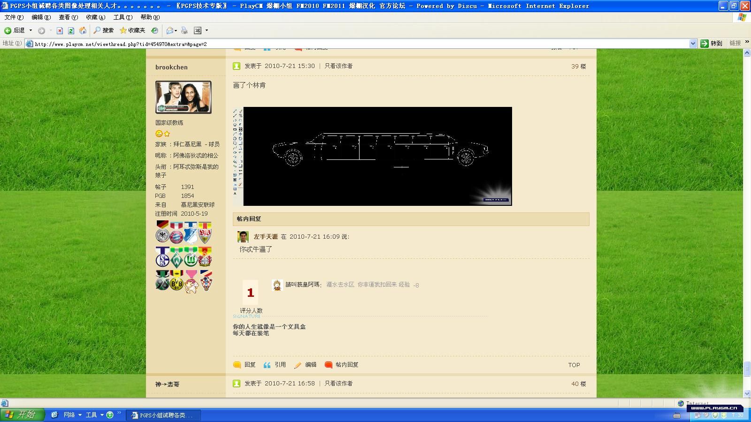Click the Stop loading icon in toolbar
751x422 pixels.
coord(60,30)
